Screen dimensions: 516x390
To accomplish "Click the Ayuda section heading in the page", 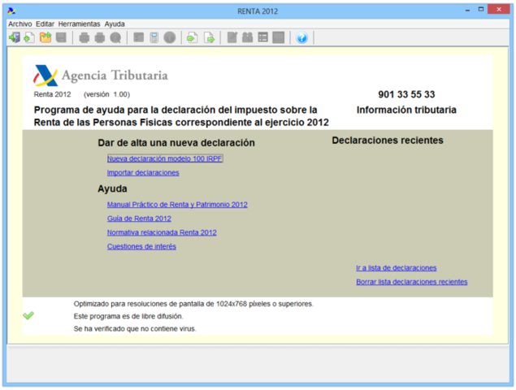I will [x=112, y=189].
